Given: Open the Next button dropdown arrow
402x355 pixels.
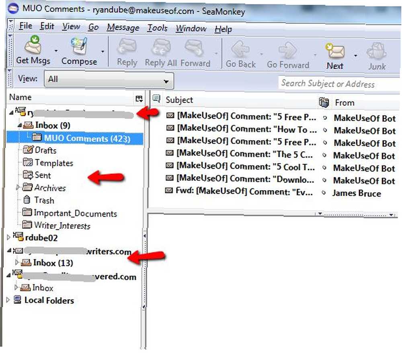Looking at the screenshot, I should [x=356, y=55].
